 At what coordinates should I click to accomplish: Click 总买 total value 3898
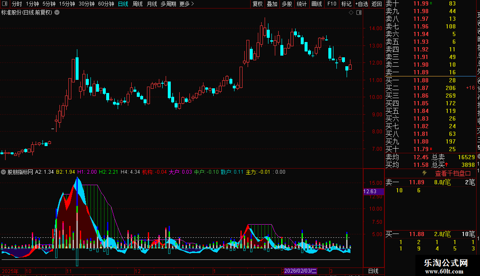468,165
